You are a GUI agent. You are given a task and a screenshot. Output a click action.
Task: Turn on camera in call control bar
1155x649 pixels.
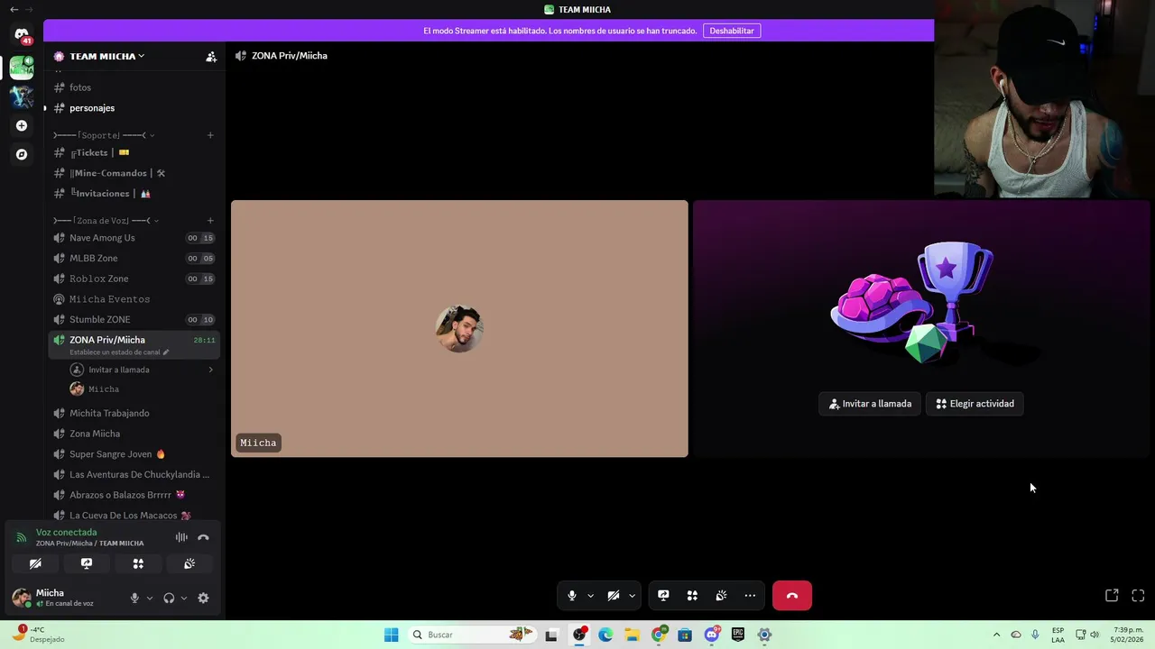(614, 596)
